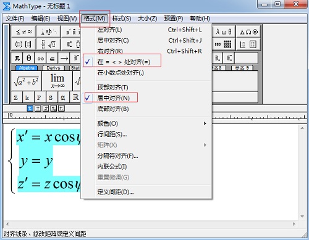Select 内联公式(I) option
The image size is (309, 240).
[146, 167]
